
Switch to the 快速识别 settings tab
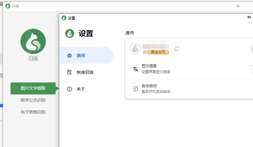[x=85, y=72]
